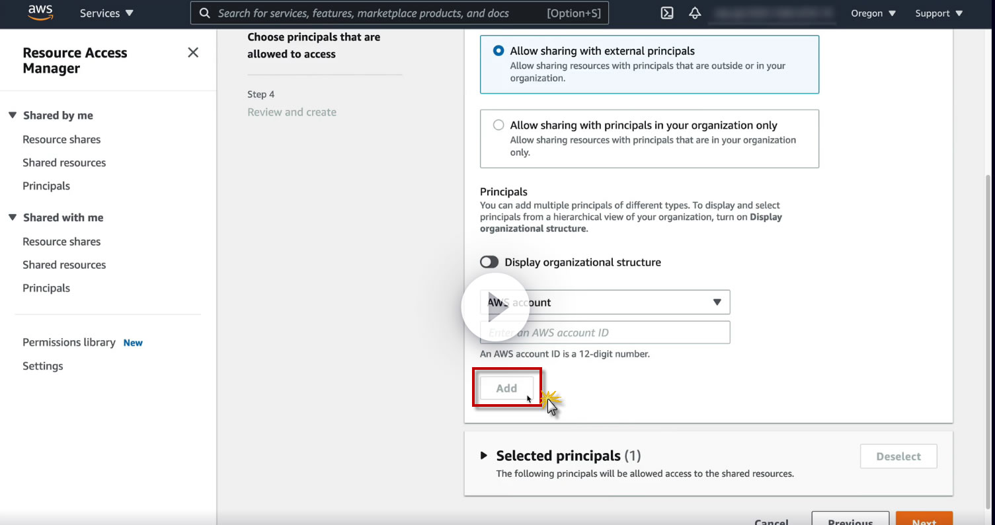
Task: Play the video with the center play button
Action: [x=495, y=306]
